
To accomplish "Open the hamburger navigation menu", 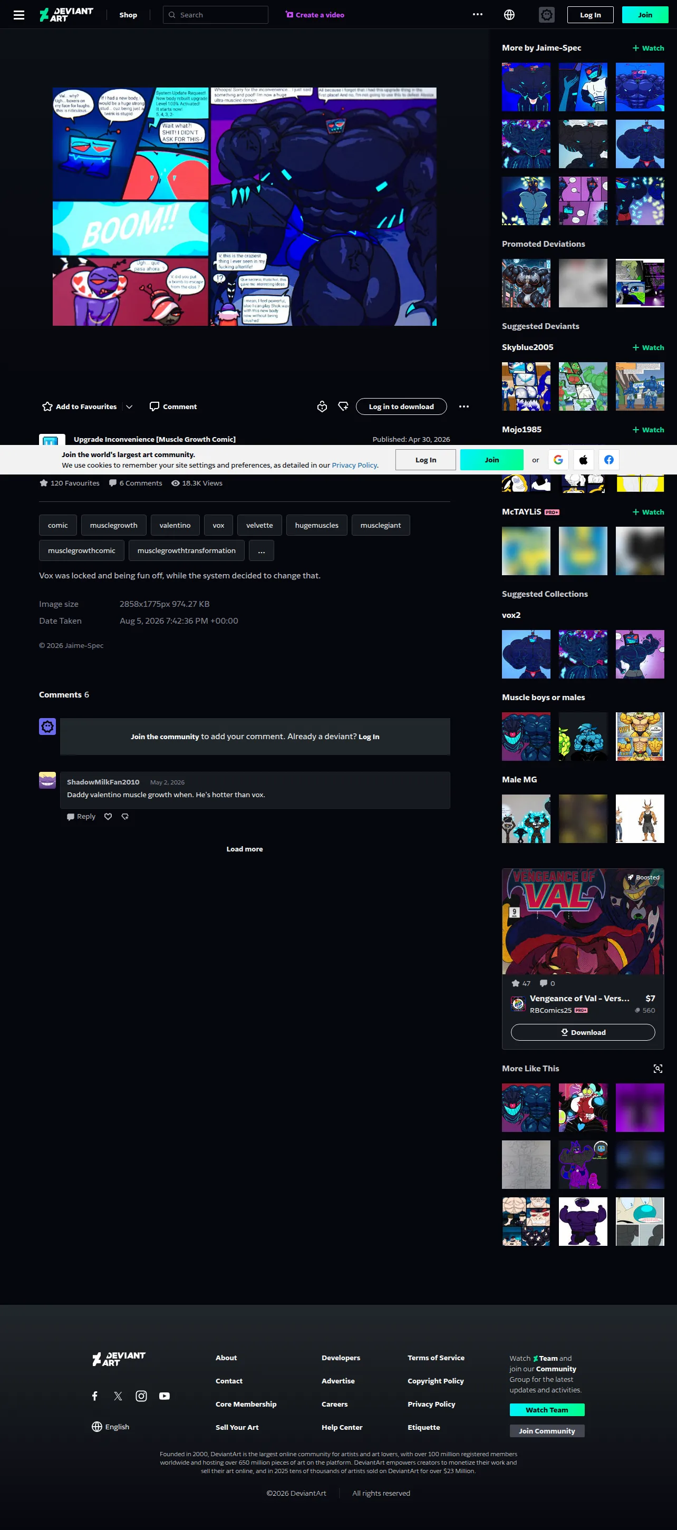I will [19, 15].
